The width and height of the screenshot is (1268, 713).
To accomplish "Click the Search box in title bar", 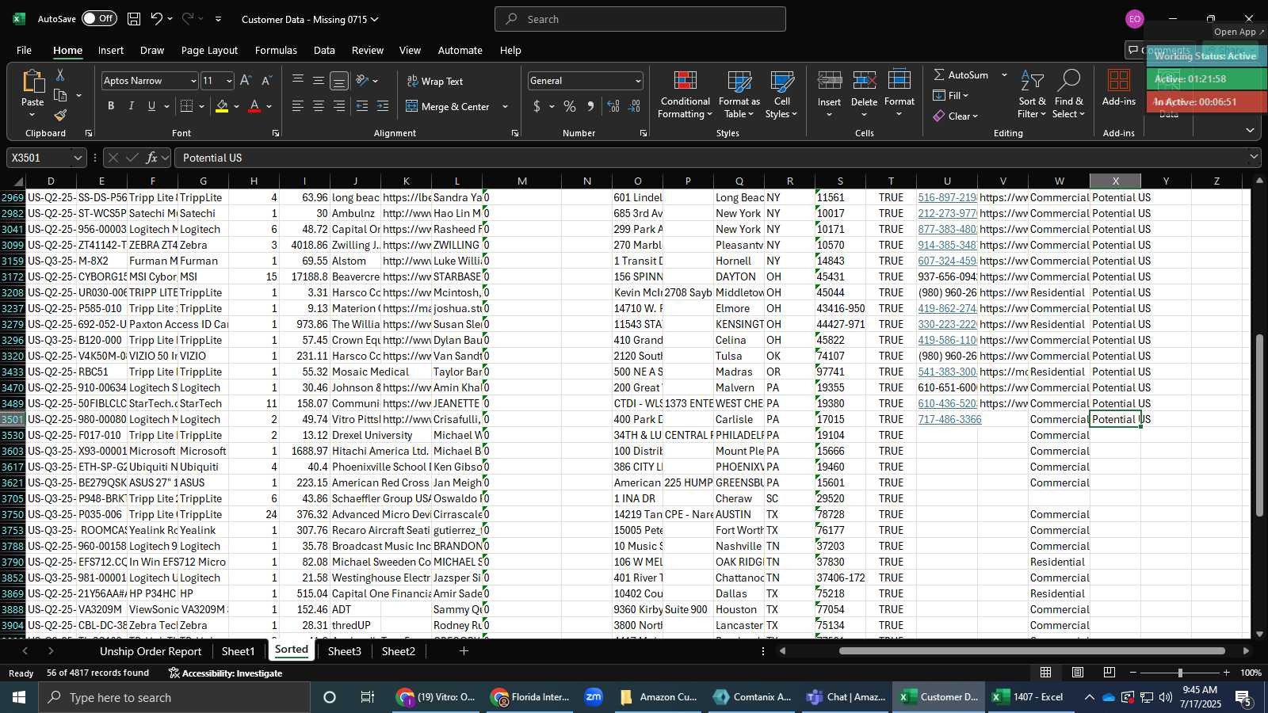I will 640,19.
